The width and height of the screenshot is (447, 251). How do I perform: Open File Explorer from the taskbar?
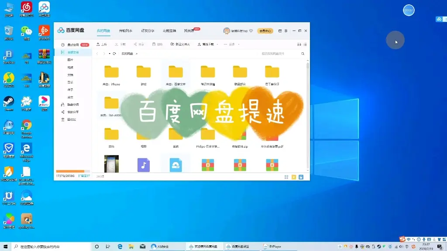(x=131, y=247)
